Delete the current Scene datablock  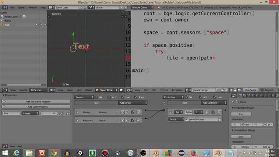click(126, 7)
